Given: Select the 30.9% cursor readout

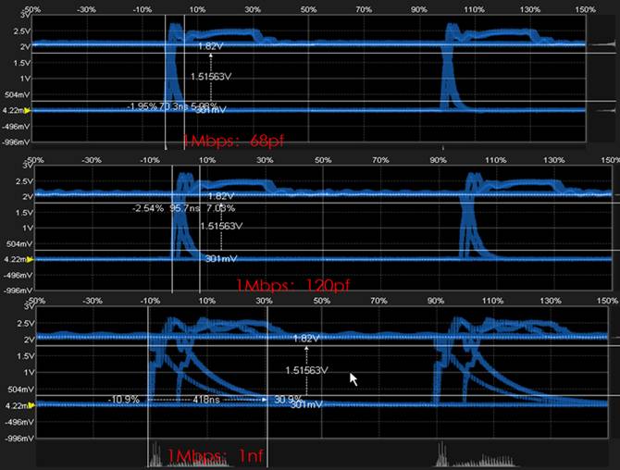Looking at the screenshot, I should click(289, 400).
